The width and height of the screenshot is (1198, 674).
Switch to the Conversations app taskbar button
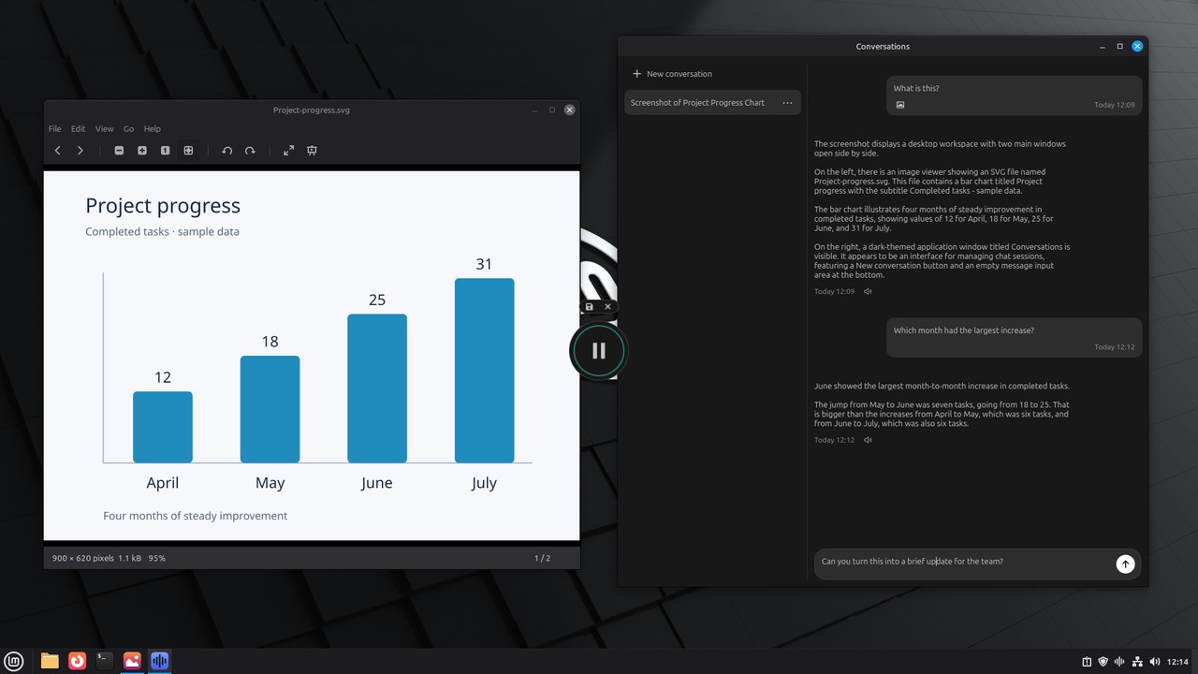[x=159, y=661]
